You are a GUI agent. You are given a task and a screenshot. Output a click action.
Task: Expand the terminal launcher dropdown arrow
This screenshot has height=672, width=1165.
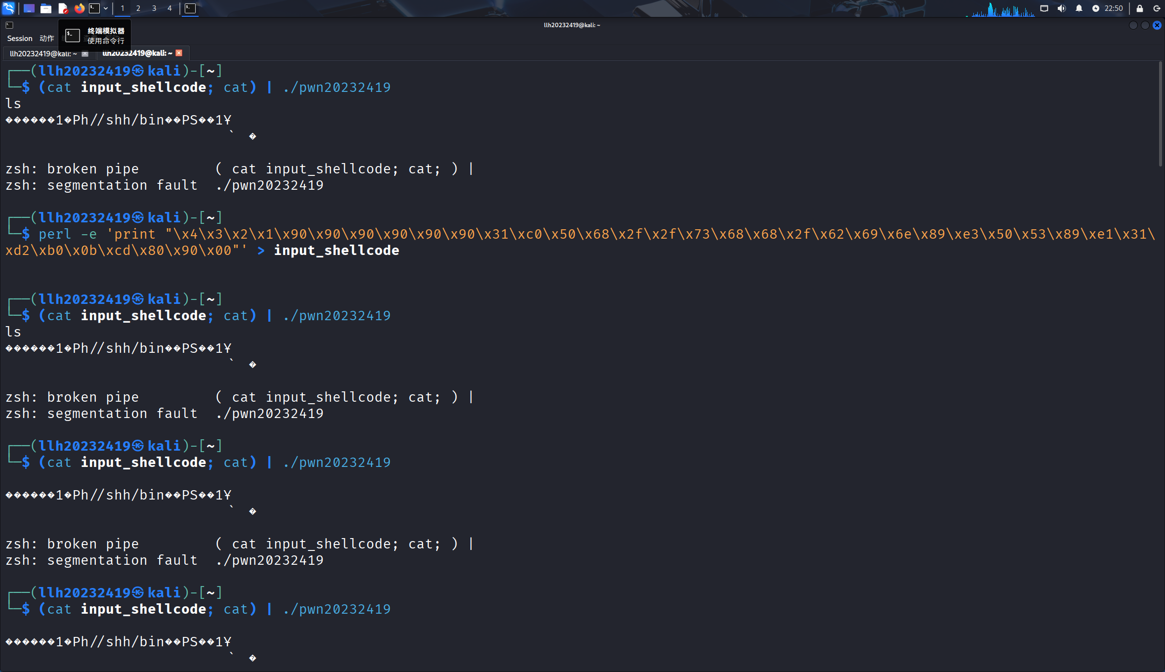pos(106,8)
